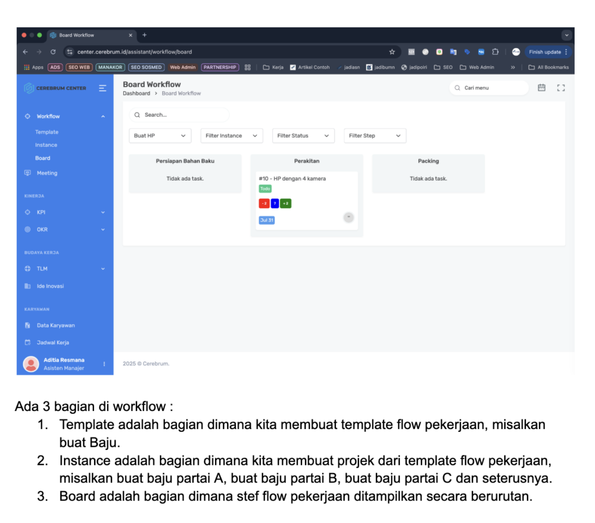Click the Persiapan Bahan Baku column header
This screenshot has height=523, width=595.
(x=185, y=161)
